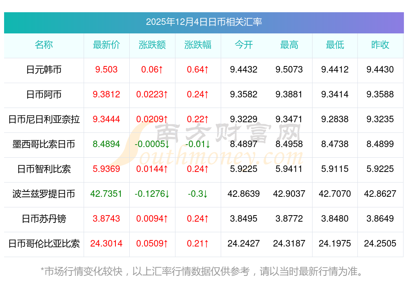Select the 最新价 column header
Image resolution: width=408 pixels, height=284 pixels.
coord(106,45)
